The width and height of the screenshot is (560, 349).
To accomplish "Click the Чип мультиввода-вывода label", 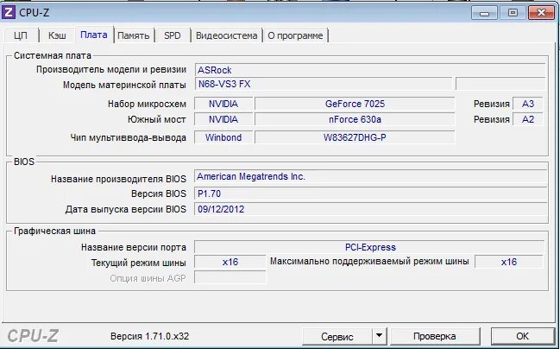I will coord(129,137).
